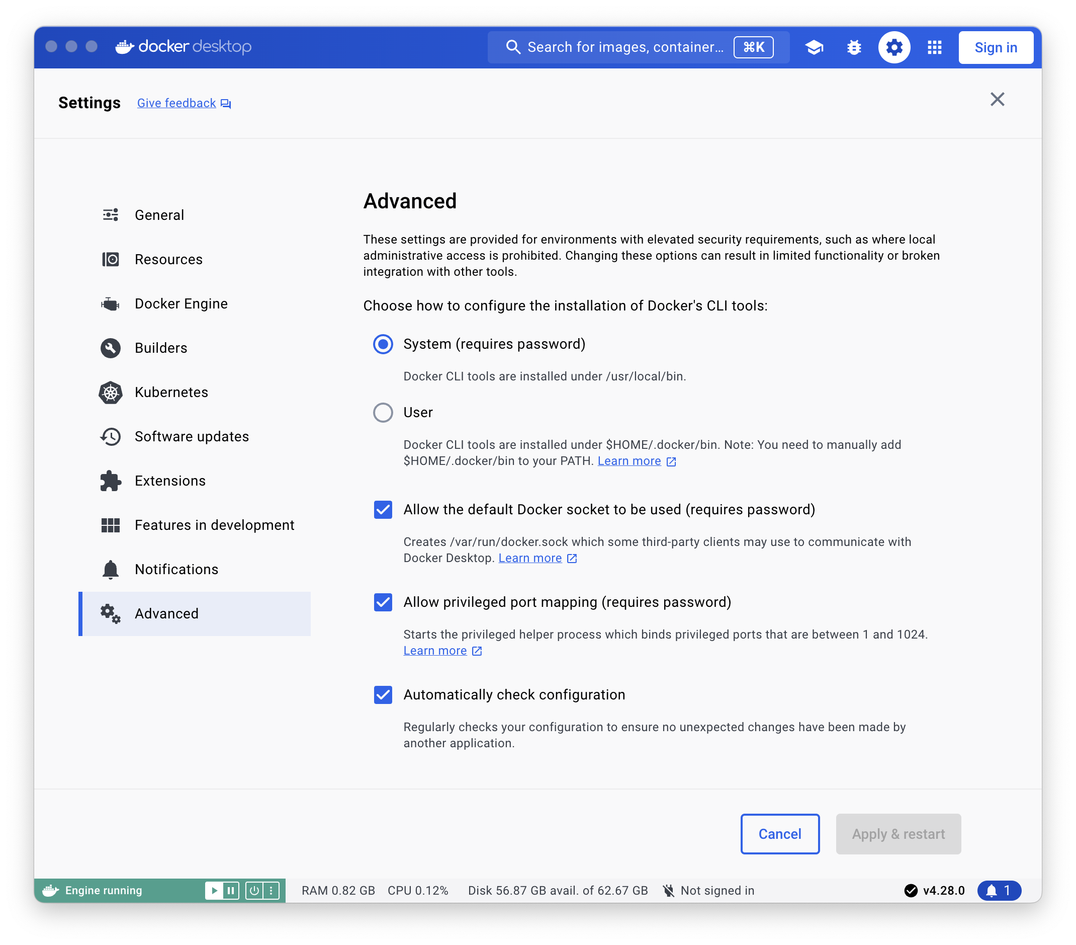Go to Docker Engine settings

pyautogui.click(x=195, y=303)
